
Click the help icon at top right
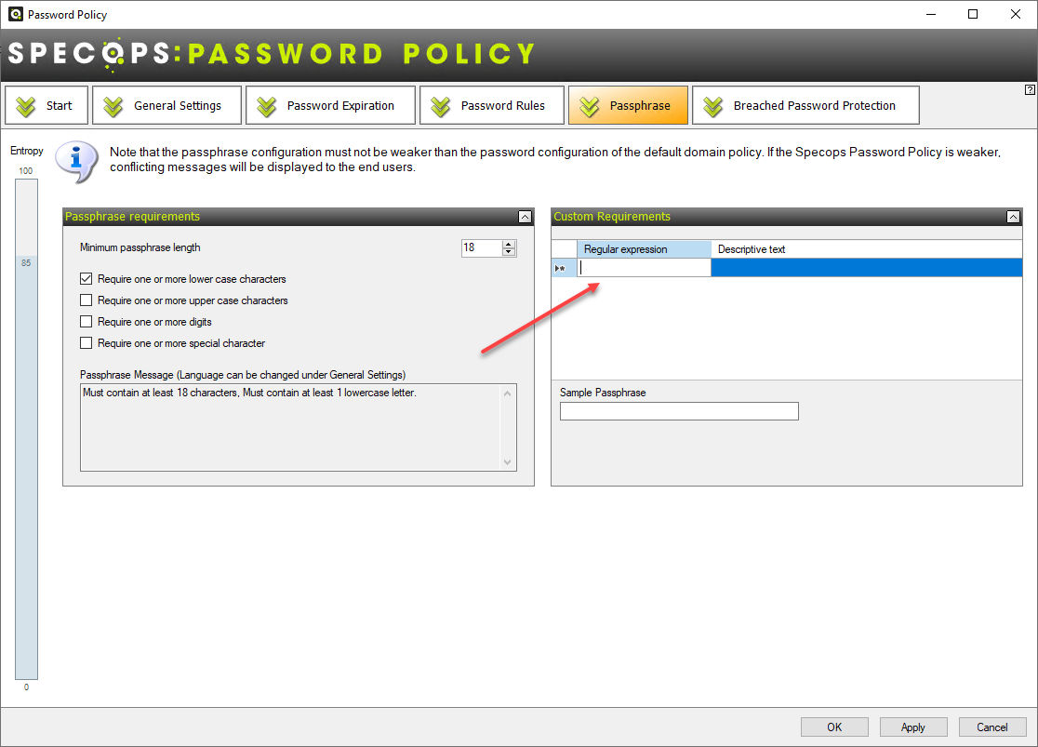coord(1030,90)
